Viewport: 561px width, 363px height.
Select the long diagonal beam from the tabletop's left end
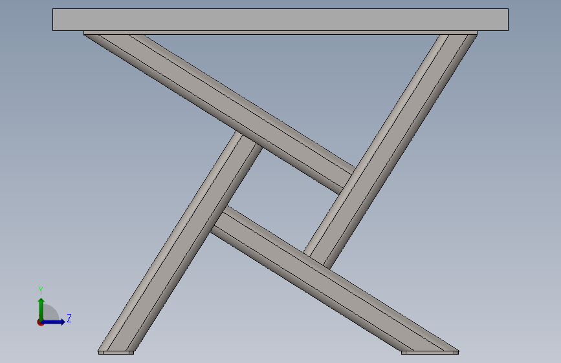(x=219, y=114)
